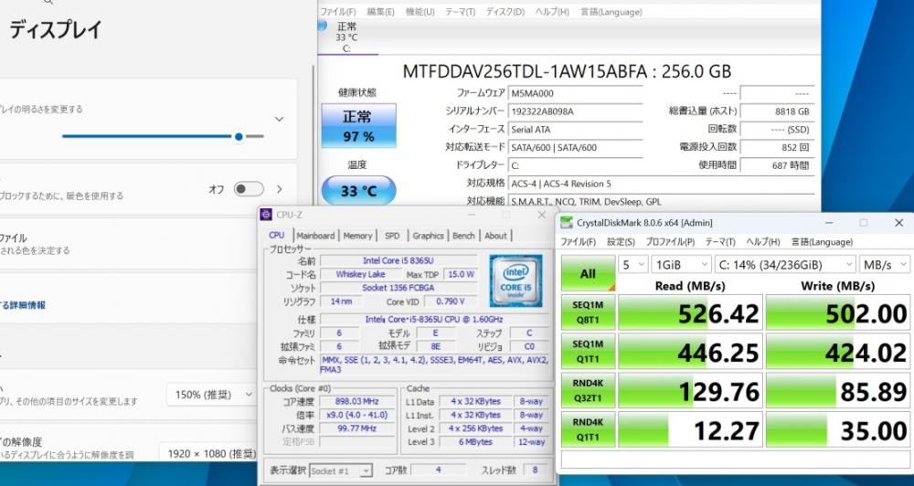
Task: Click the 正常 97% health status button
Action: coord(358,126)
